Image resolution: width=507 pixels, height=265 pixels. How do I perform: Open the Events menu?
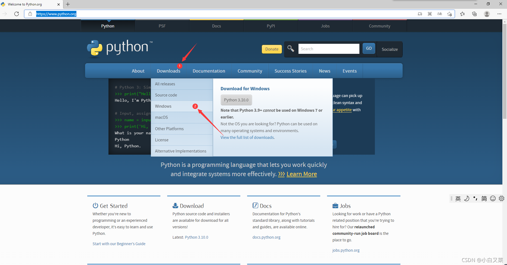click(350, 71)
